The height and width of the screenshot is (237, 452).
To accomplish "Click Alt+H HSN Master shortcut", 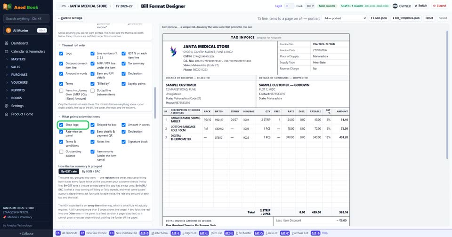I will (x=238, y=233).
